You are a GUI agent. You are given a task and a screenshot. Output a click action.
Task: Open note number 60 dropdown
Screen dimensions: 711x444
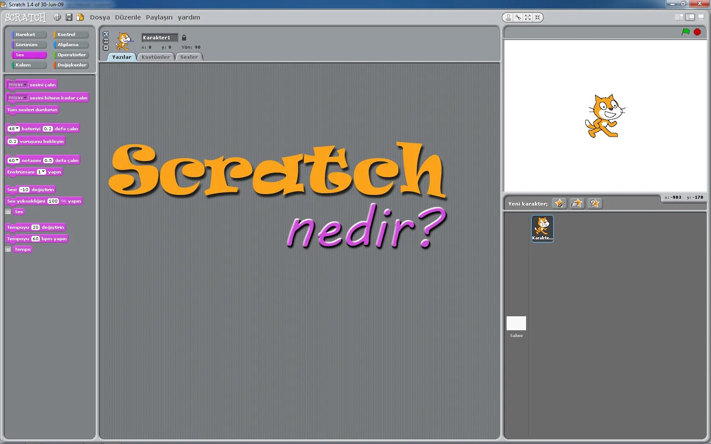[x=14, y=161]
